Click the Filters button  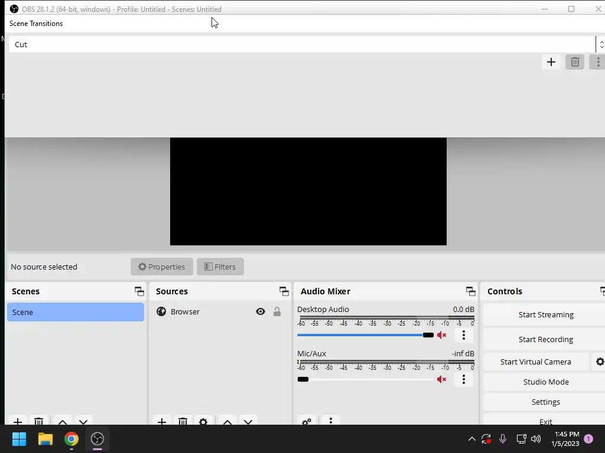tap(220, 267)
